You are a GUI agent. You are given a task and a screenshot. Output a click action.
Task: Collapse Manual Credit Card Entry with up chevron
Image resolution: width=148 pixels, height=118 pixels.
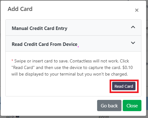pos(133,27)
